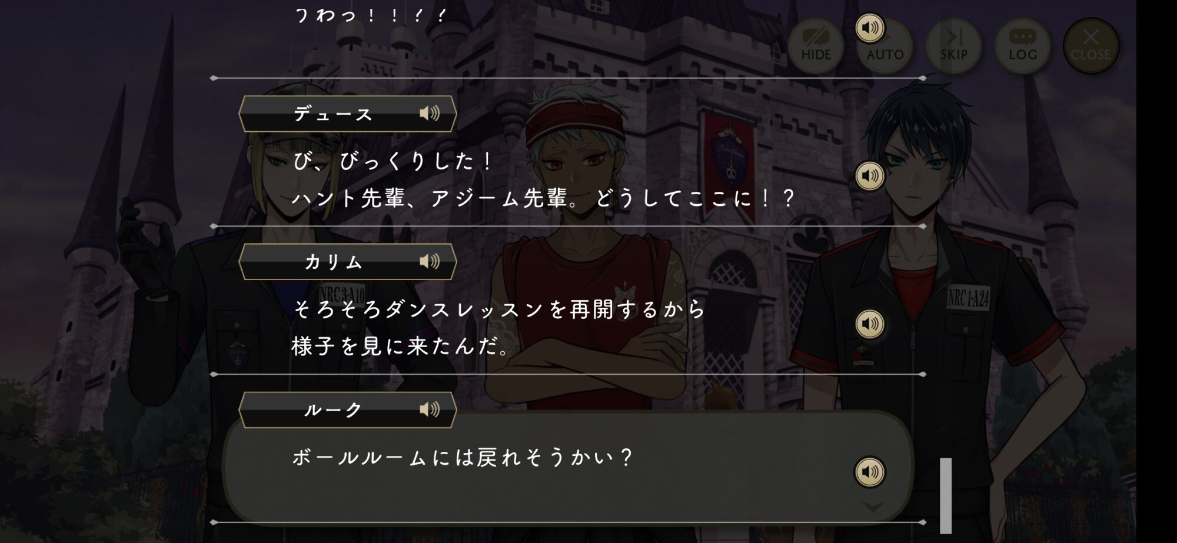Tap the 様子を見に来たんだ dialogue line
The image size is (1177, 543).
coord(401,346)
